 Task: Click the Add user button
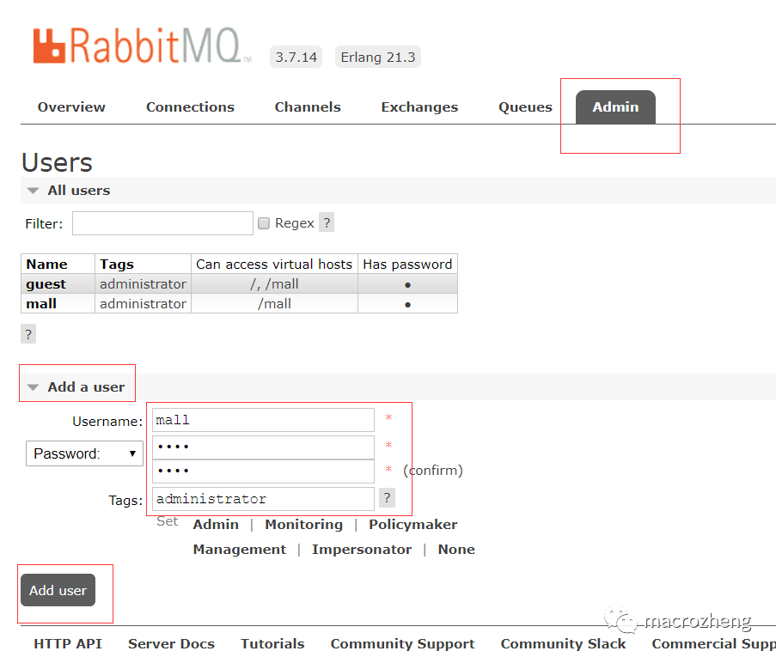pyautogui.click(x=58, y=590)
